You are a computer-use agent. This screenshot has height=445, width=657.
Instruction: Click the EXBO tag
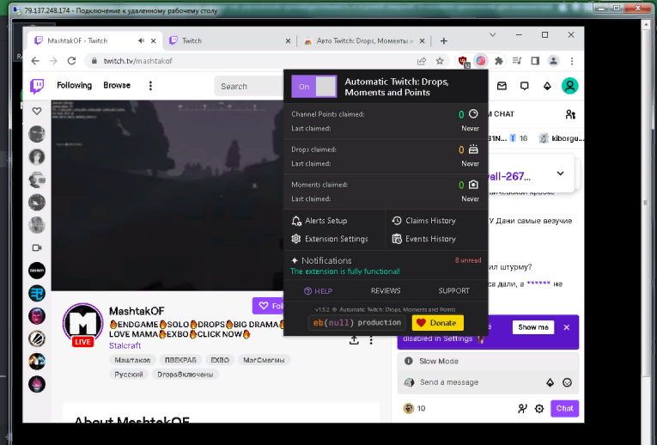coord(220,360)
